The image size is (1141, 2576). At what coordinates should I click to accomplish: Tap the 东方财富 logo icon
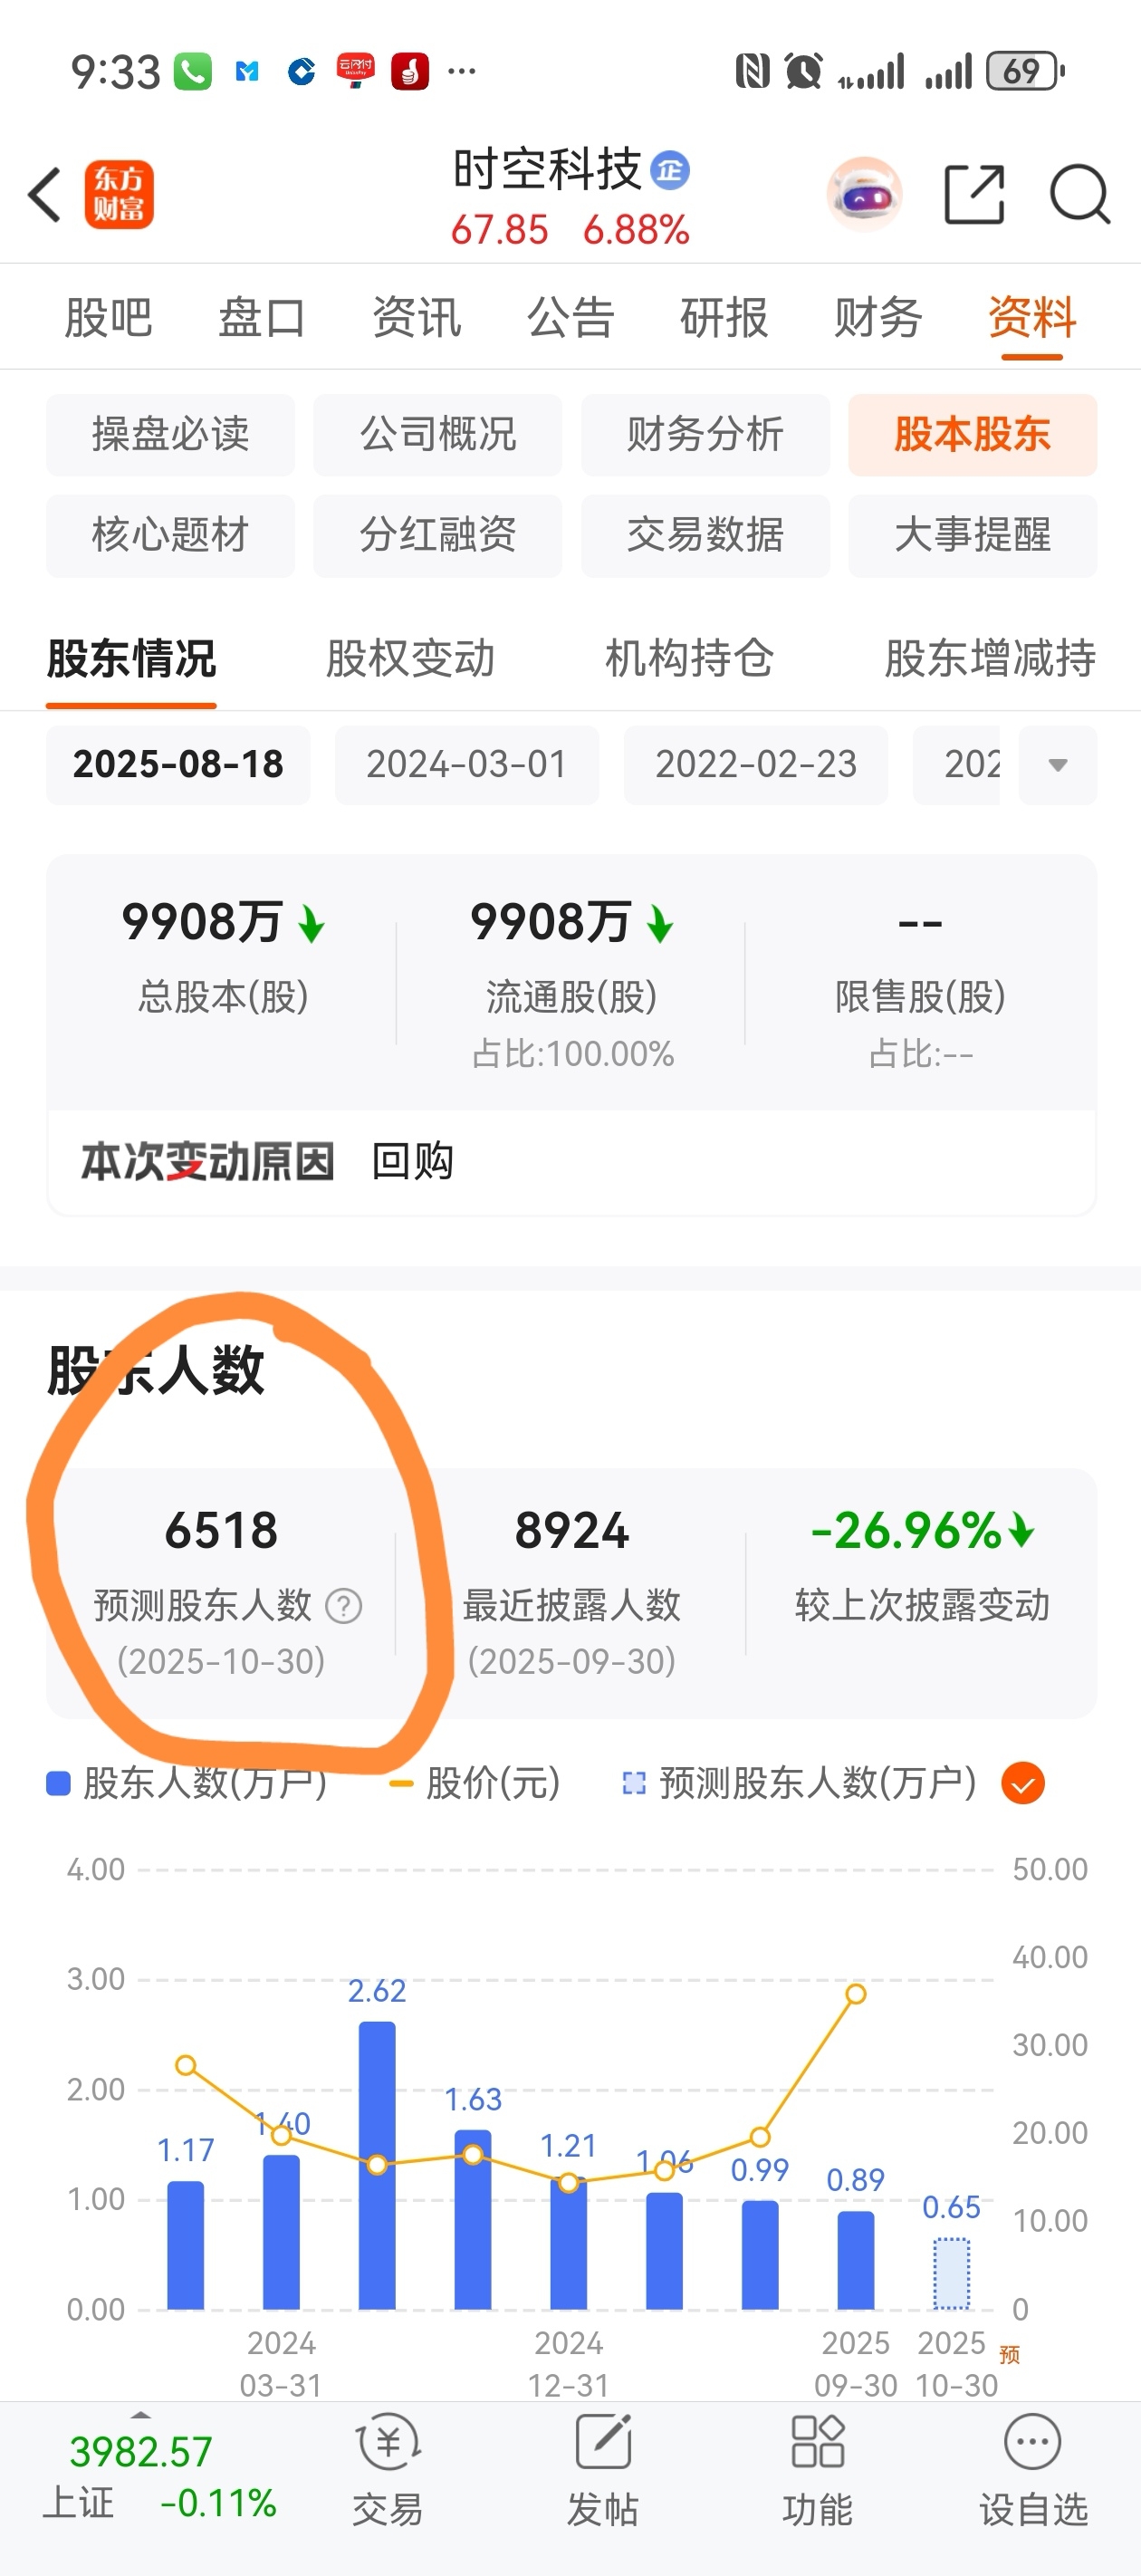pyautogui.click(x=119, y=194)
